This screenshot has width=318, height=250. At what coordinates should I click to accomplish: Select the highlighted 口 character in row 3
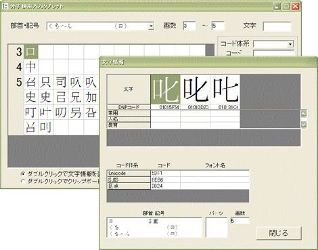(31, 51)
